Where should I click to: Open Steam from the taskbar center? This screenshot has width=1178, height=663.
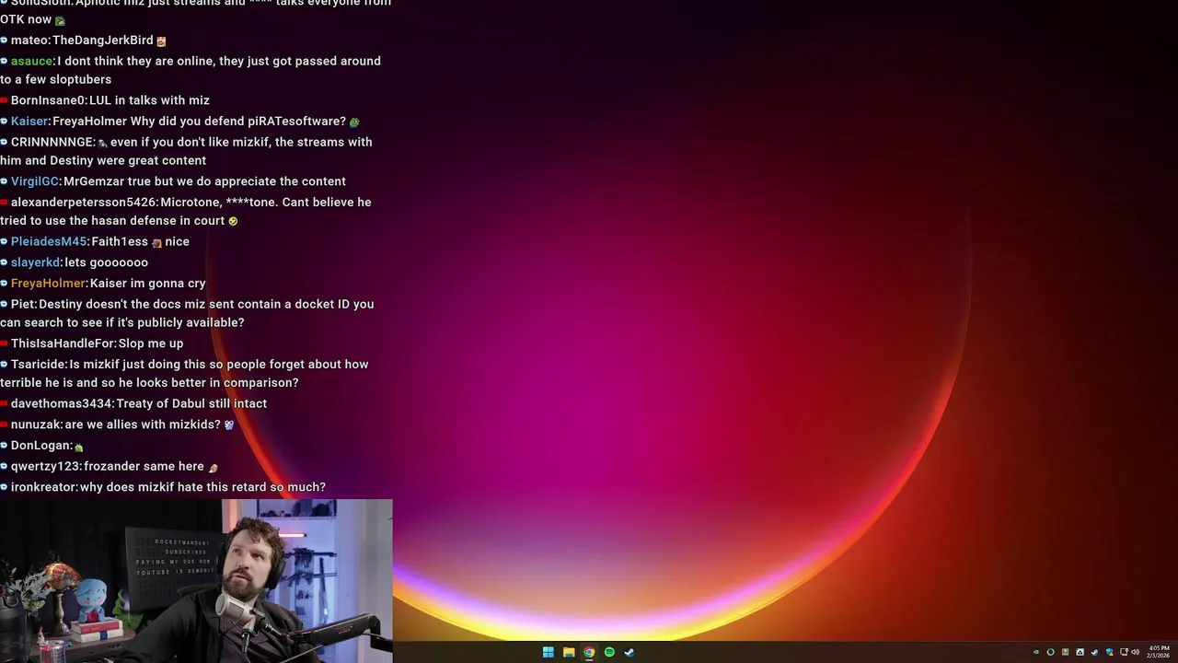629,652
